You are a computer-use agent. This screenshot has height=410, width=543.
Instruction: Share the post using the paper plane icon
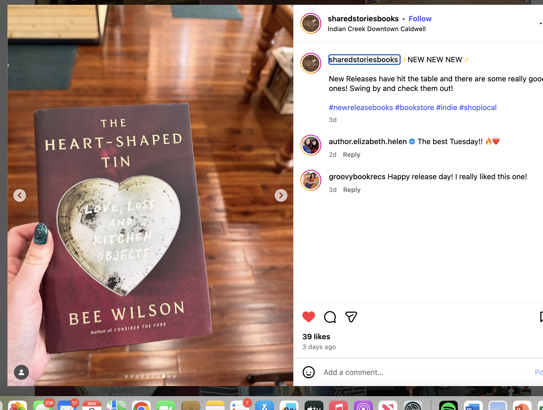coord(351,317)
